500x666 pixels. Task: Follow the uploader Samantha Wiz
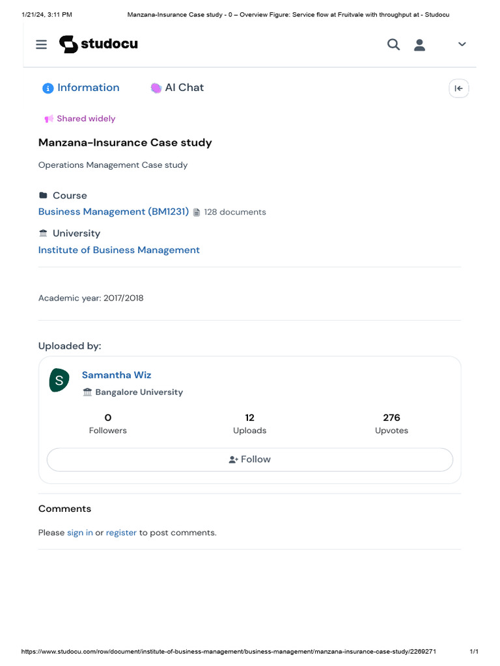249,459
